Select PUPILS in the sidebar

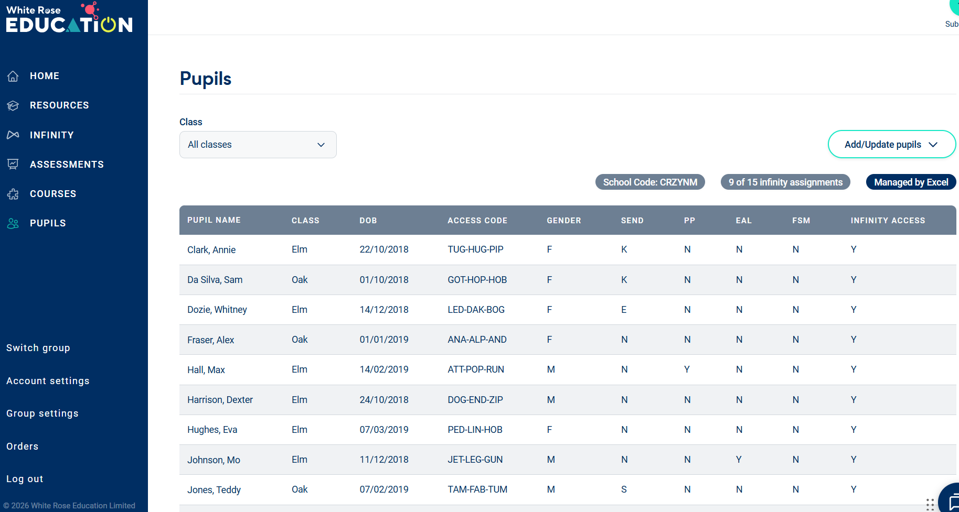click(x=48, y=223)
